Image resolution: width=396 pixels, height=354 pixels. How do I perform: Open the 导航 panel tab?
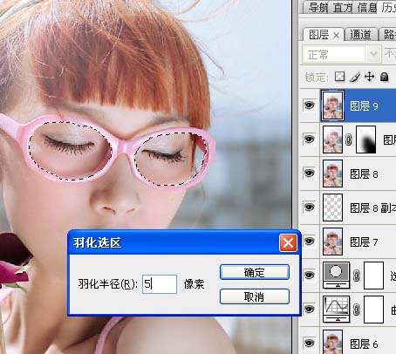[x=318, y=8]
